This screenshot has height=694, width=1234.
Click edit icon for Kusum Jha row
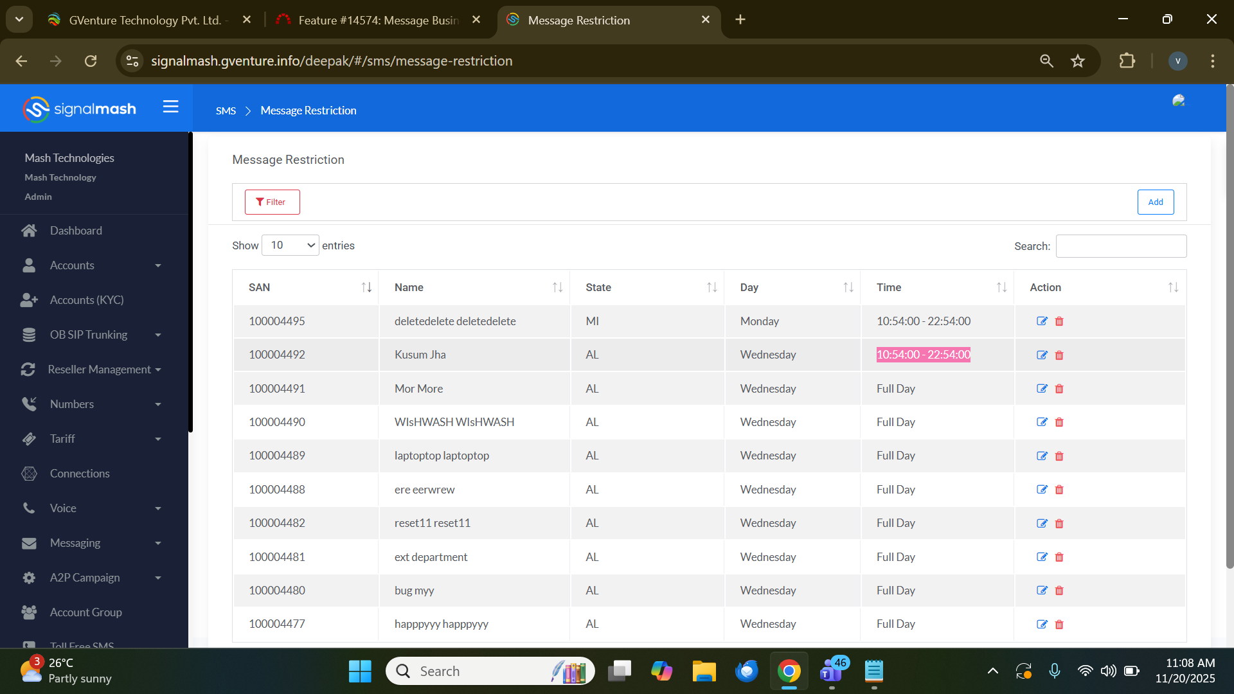(1042, 355)
